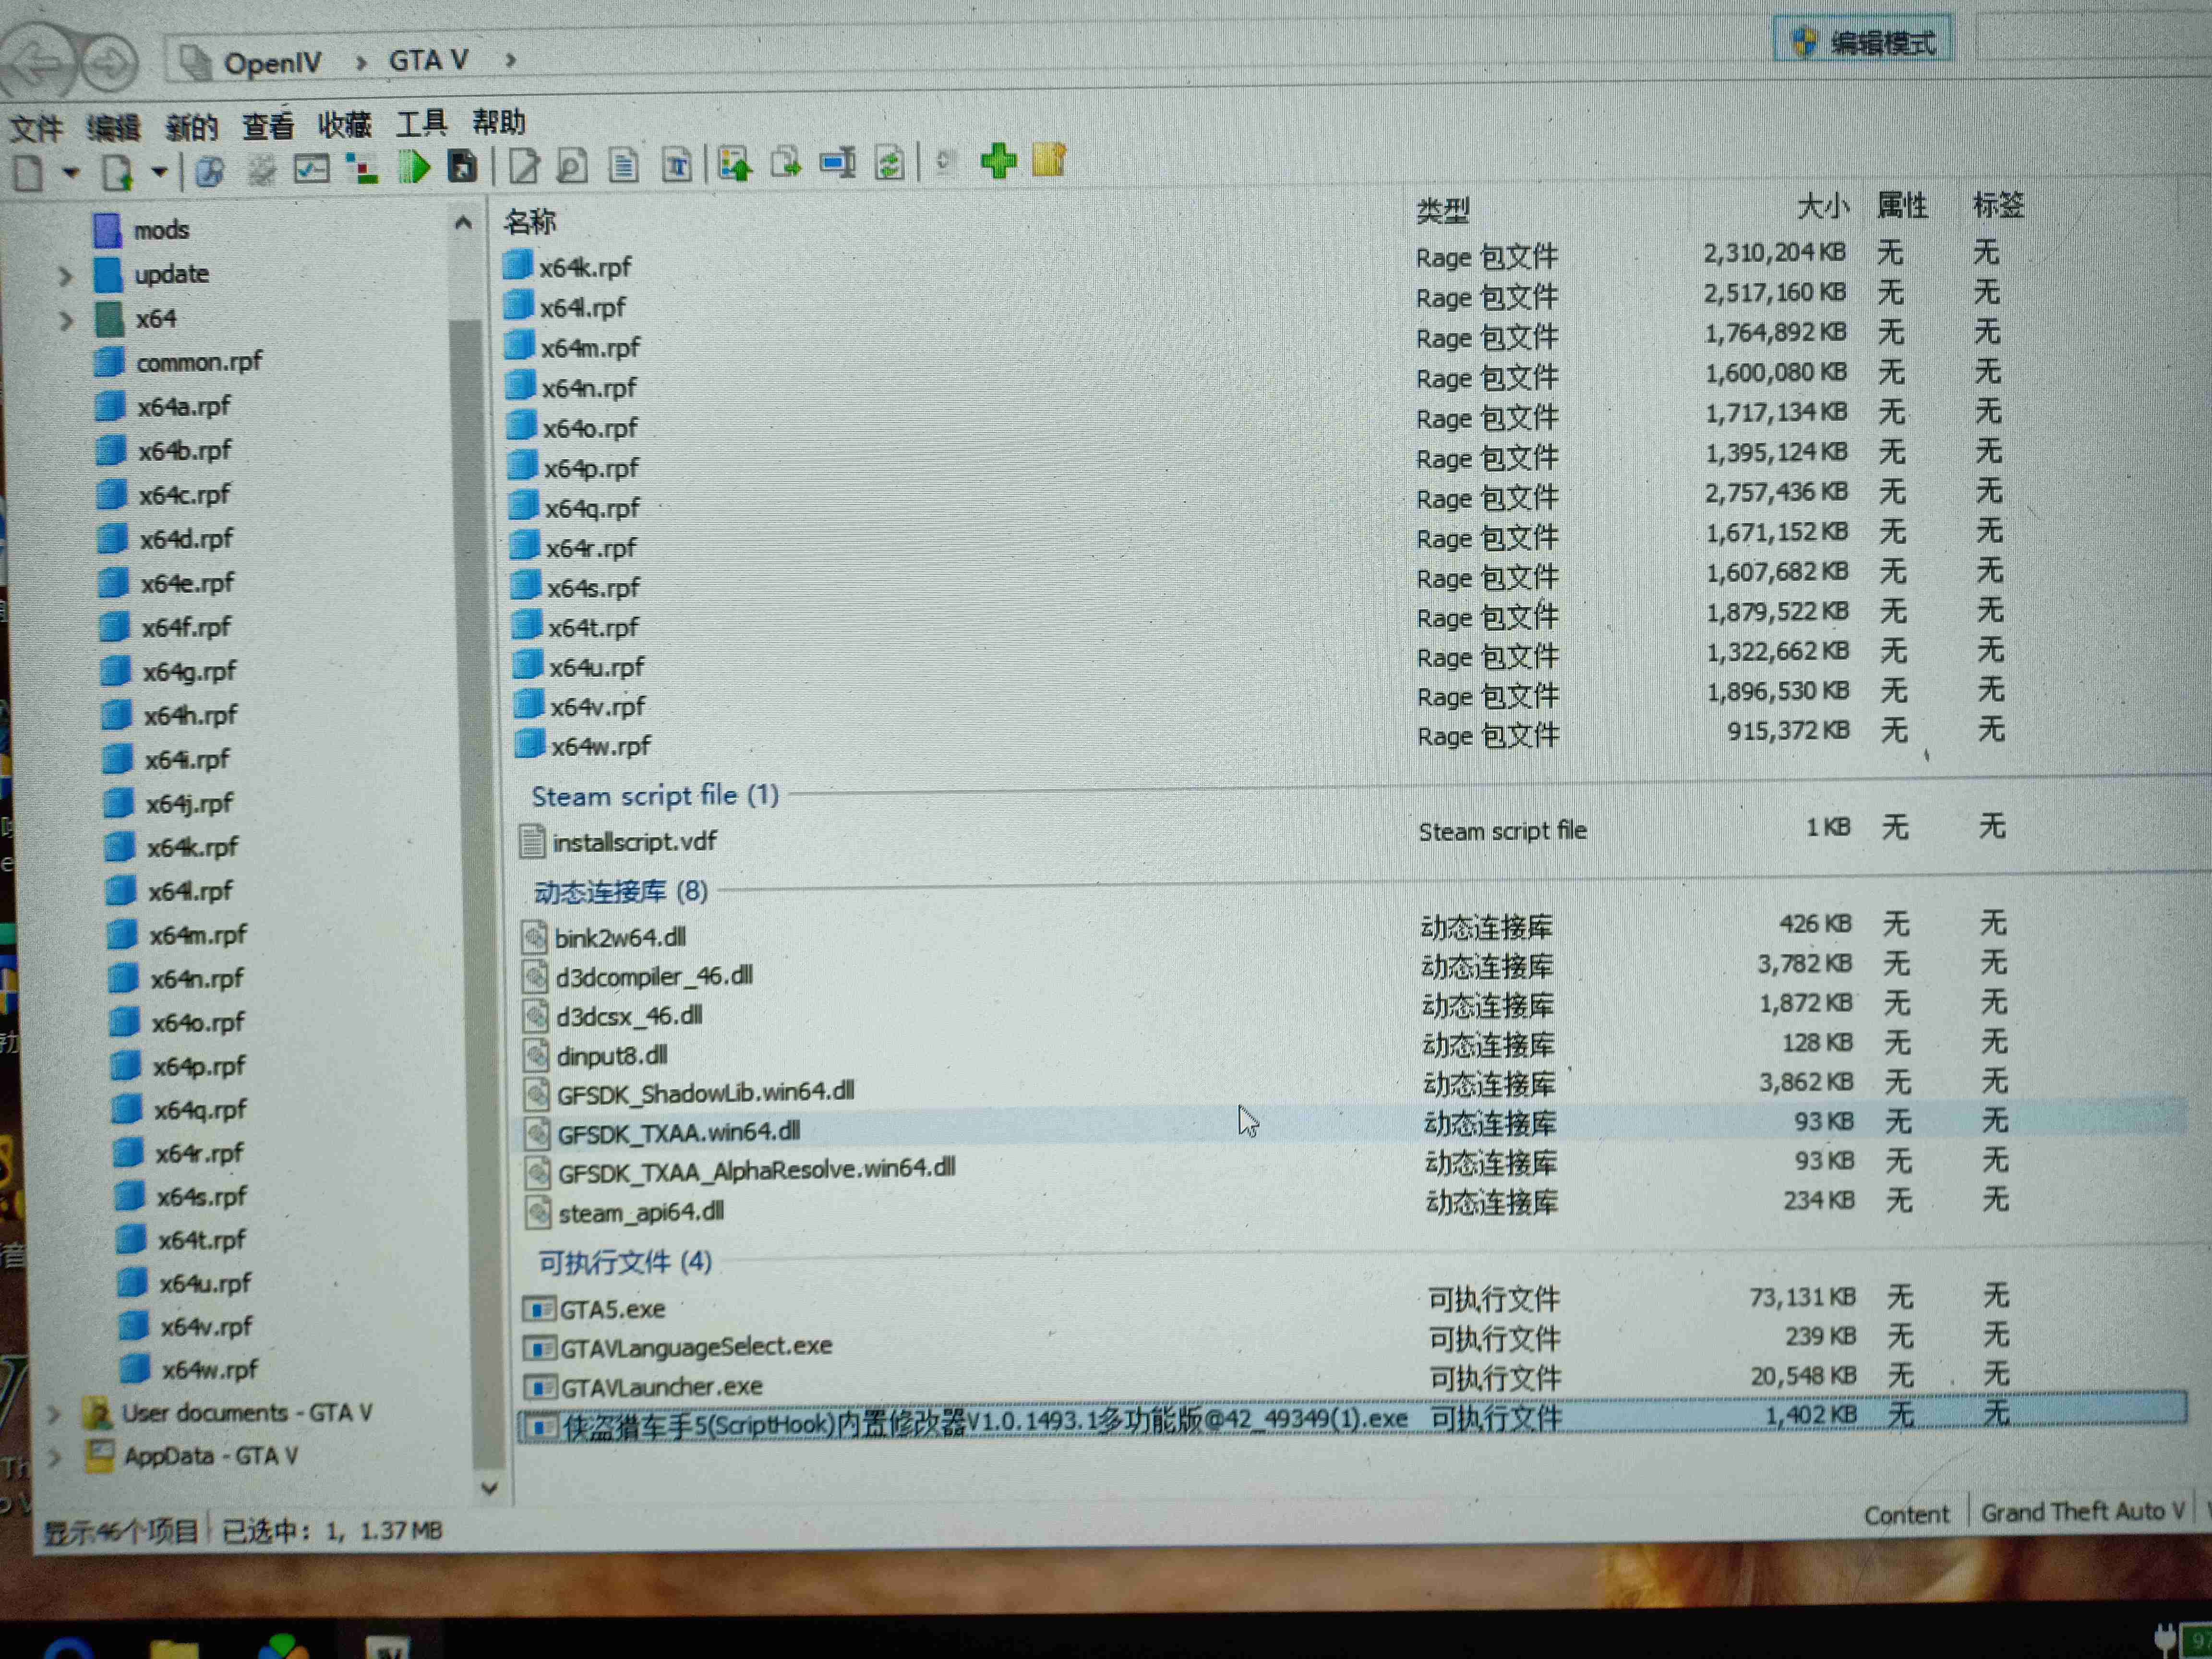Open the dropdown arrow beside the new-file icon
This screenshot has height=1659, width=2212.
point(71,172)
